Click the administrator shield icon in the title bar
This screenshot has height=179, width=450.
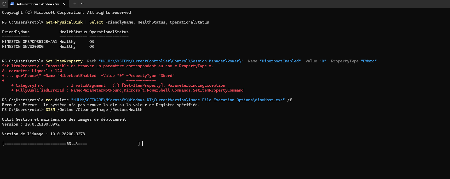[4, 4]
